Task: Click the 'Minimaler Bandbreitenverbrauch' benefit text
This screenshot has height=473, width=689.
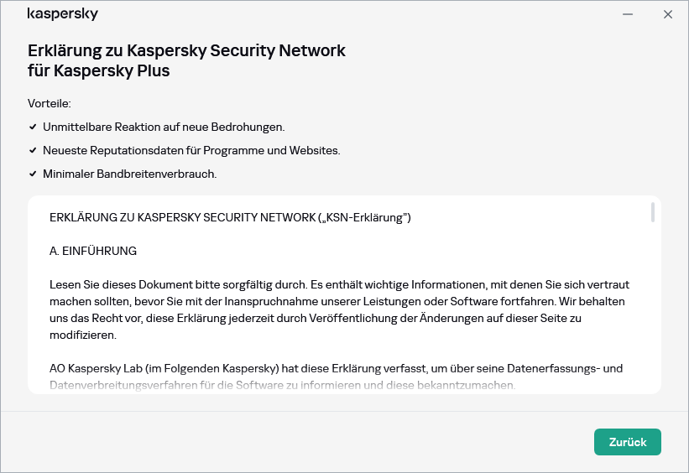Action: coord(130,174)
